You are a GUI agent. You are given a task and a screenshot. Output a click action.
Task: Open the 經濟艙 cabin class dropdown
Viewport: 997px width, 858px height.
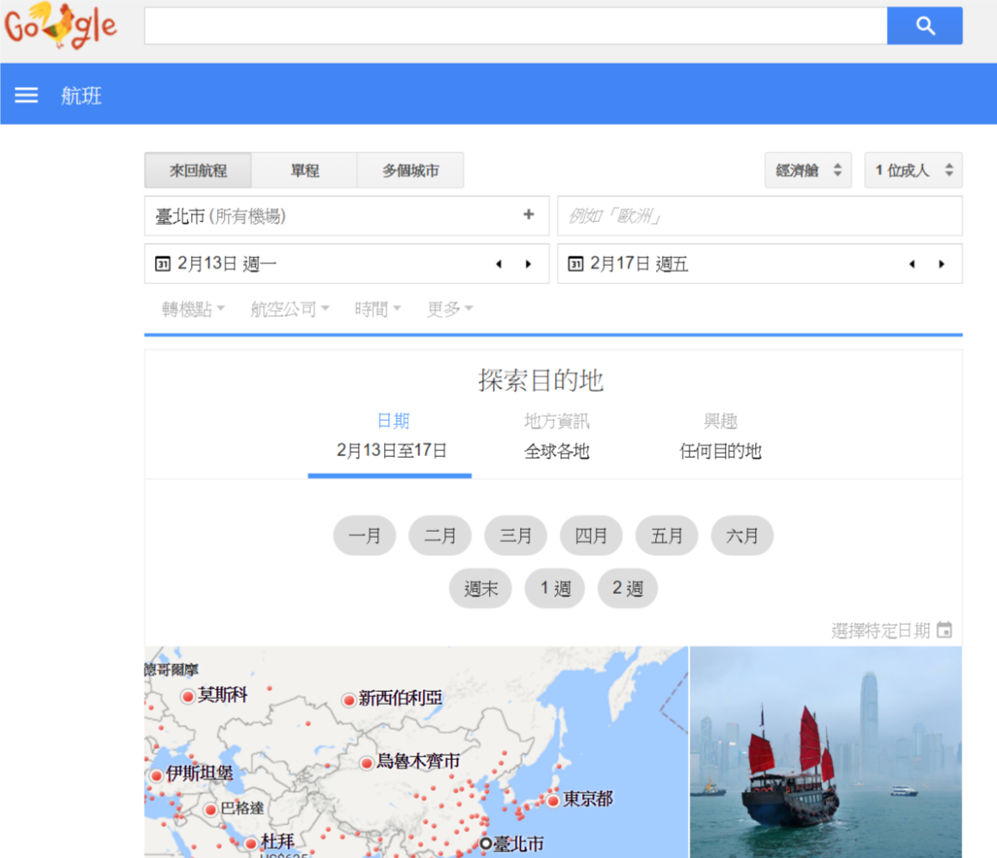tap(808, 170)
